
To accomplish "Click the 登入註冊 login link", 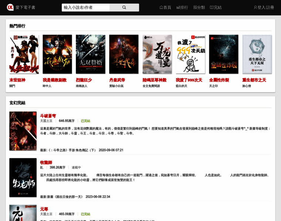I will click(x=264, y=7).
